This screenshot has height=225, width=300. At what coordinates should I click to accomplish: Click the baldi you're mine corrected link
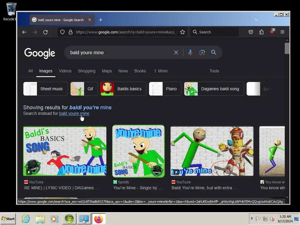[x=90, y=108]
